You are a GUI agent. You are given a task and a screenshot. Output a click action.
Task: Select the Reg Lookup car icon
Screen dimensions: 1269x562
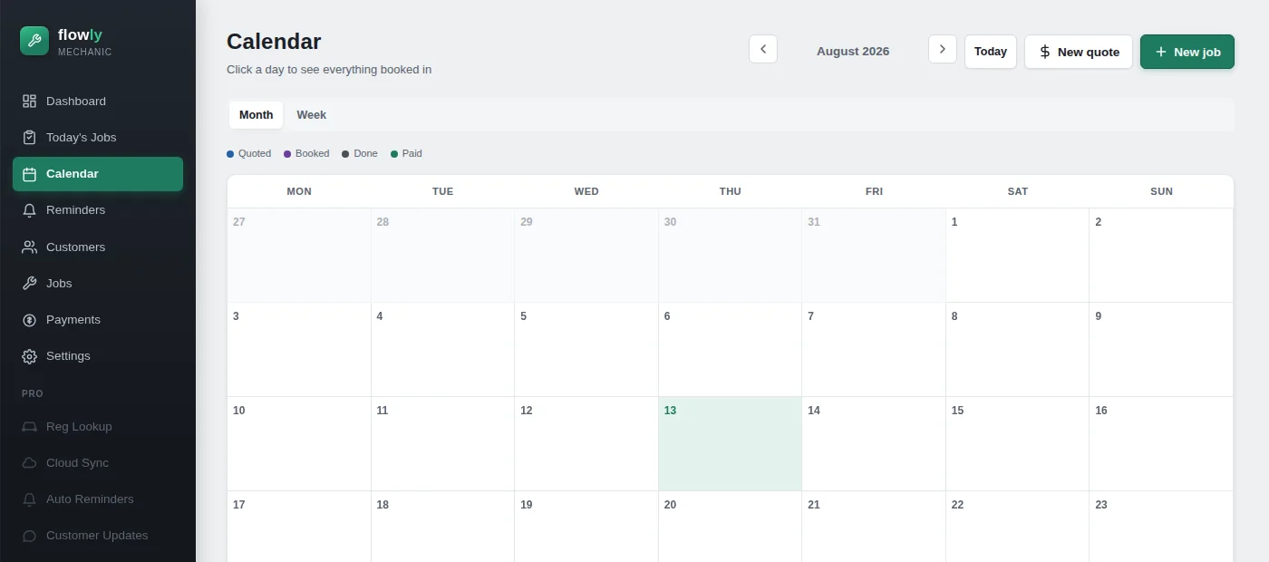(29, 426)
